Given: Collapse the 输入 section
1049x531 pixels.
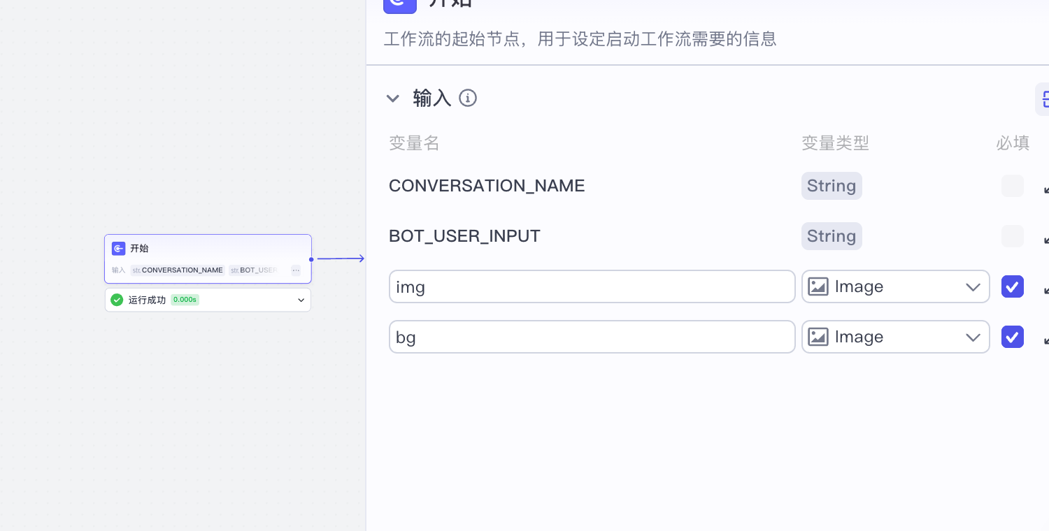Looking at the screenshot, I should [393, 98].
